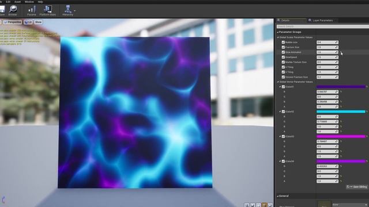Reset Color03 B channel to default
This screenshot has width=369, height=207.
pyautogui.click(x=341, y=151)
